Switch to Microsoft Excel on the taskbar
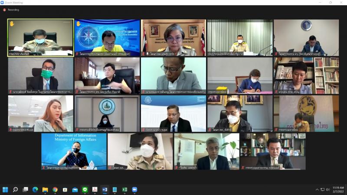 point(124,190)
